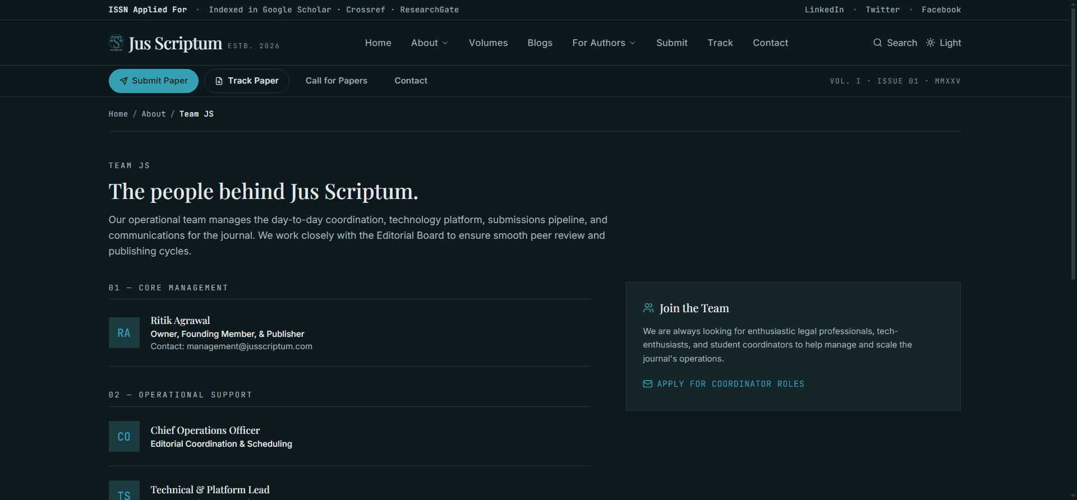1077x500 pixels.
Task: Open the Track menu item in main nav
Action: coord(720,43)
